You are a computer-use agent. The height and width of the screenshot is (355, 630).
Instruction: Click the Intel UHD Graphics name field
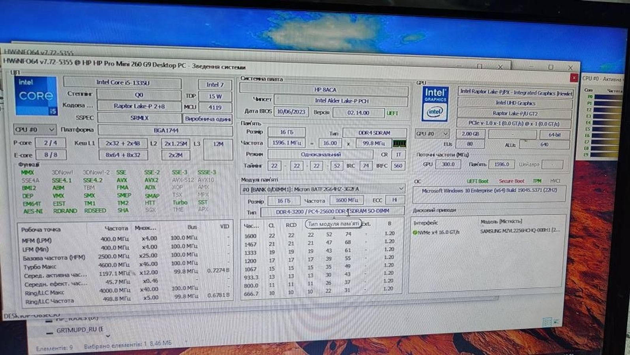tap(515, 103)
